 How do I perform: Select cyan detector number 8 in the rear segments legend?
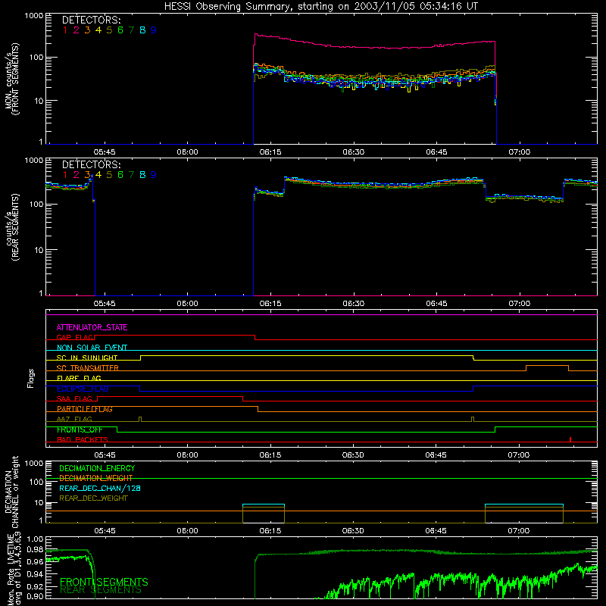pyautogui.click(x=142, y=175)
